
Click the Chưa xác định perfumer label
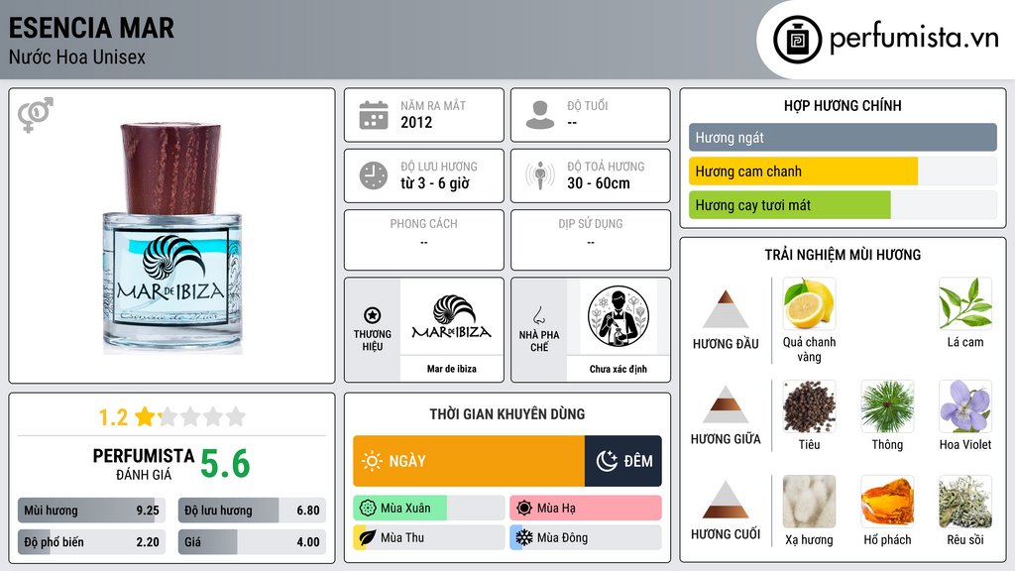tap(619, 369)
